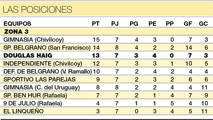Viewport: 213px width, 120px height.
Task: Click the PJ column header
Action: (x=115, y=24)
